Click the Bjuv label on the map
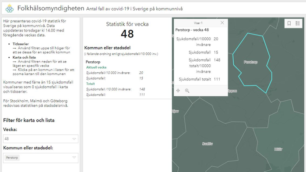The height and width of the screenshot is (172, 306). (x=175, y=111)
